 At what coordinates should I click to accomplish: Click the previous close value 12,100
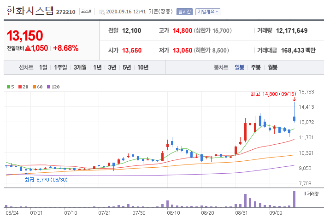click(132, 30)
